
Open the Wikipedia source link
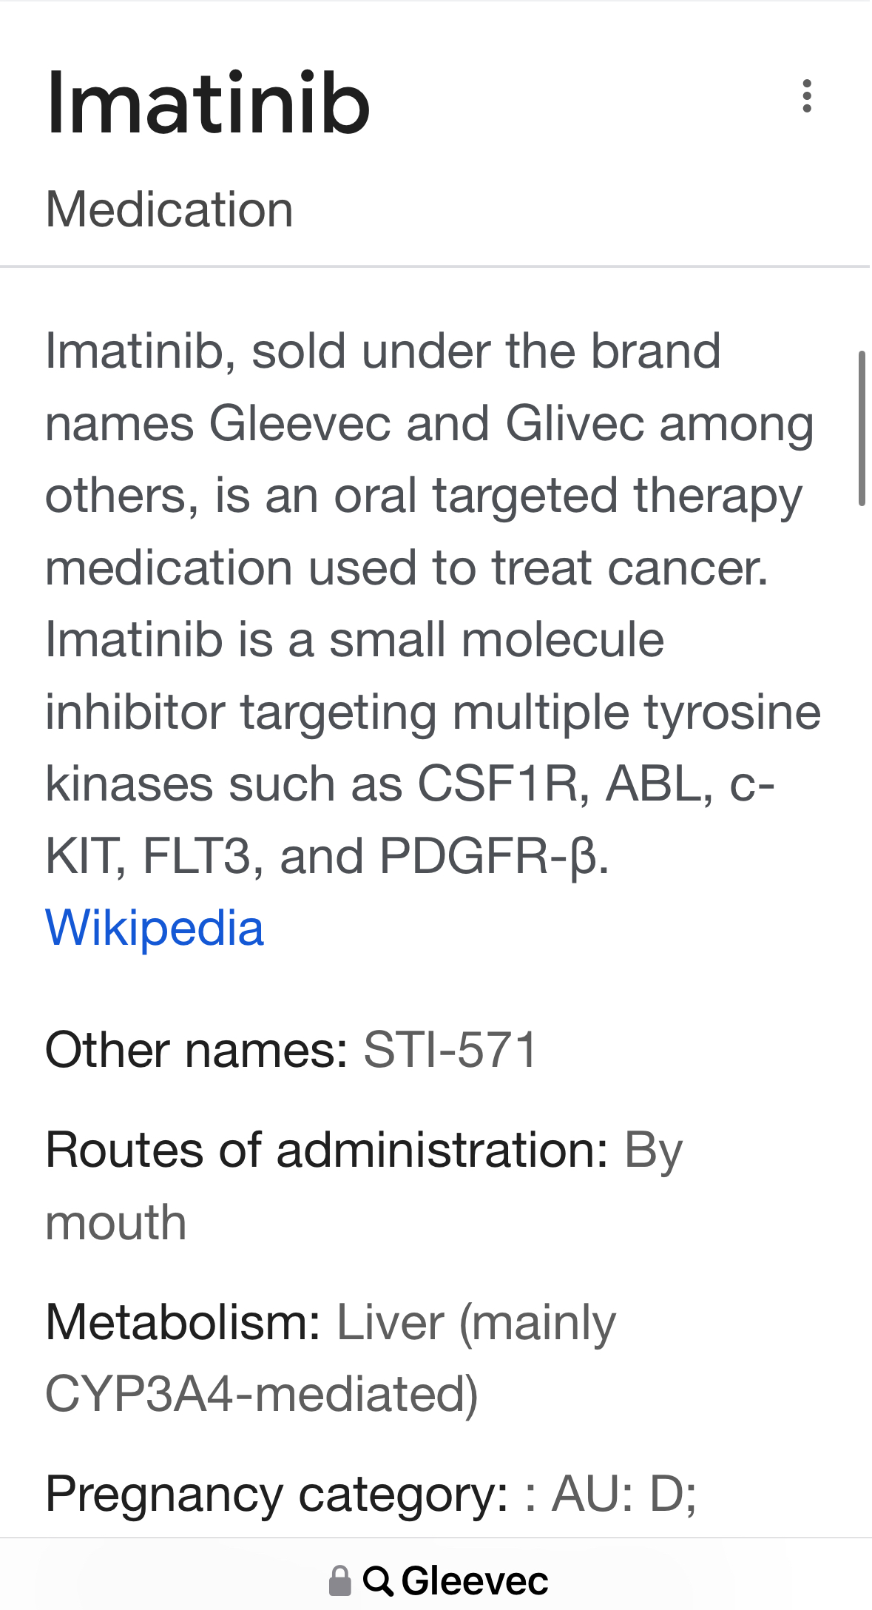155,928
